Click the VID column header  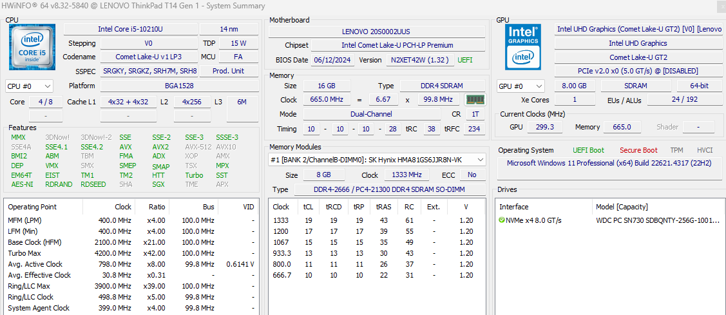coord(248,207)
